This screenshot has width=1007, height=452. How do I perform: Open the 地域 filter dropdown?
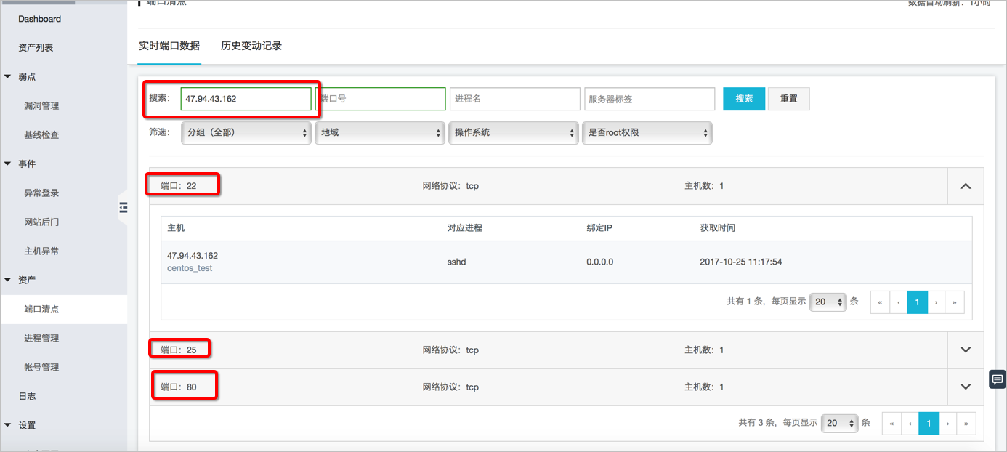(380, 133)
